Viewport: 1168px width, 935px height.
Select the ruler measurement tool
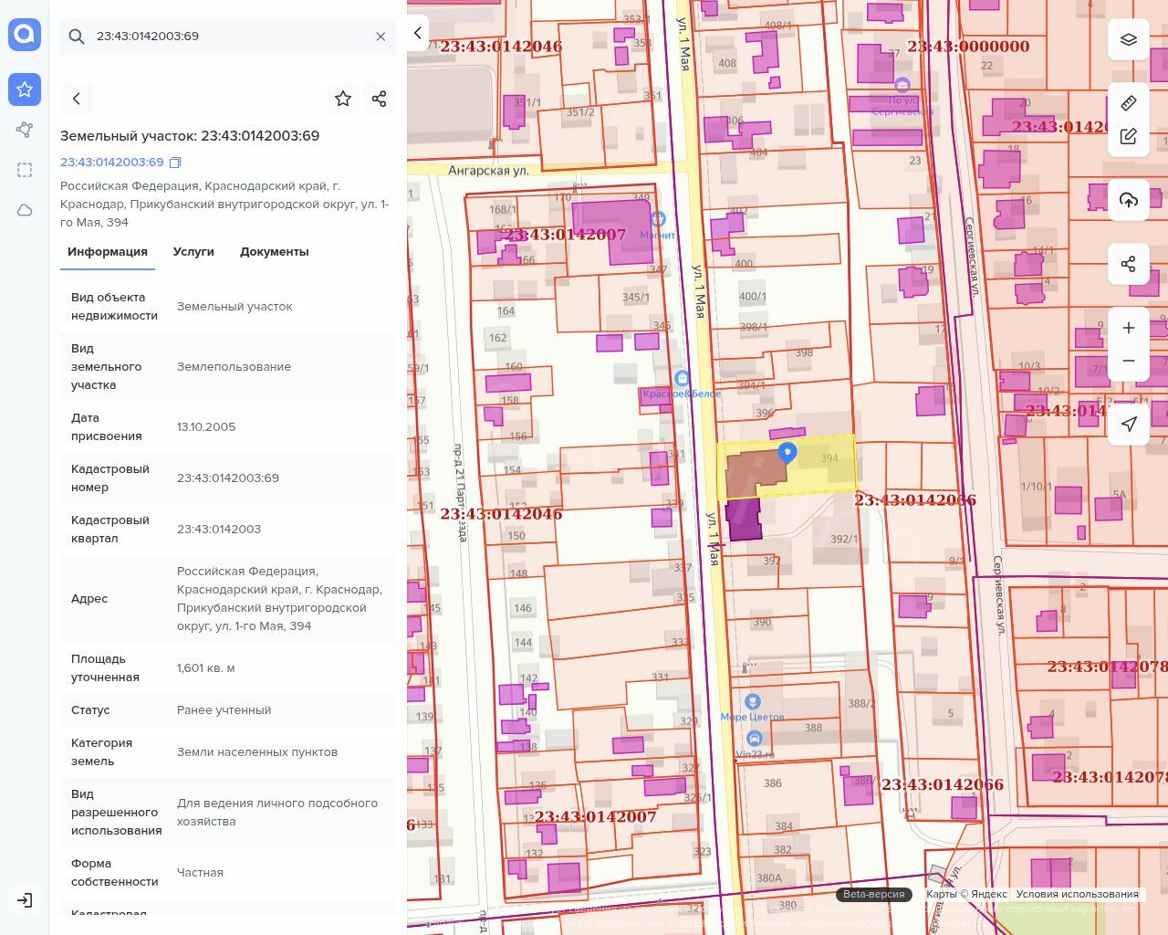pyautogui.click(x=1129, y=102)
